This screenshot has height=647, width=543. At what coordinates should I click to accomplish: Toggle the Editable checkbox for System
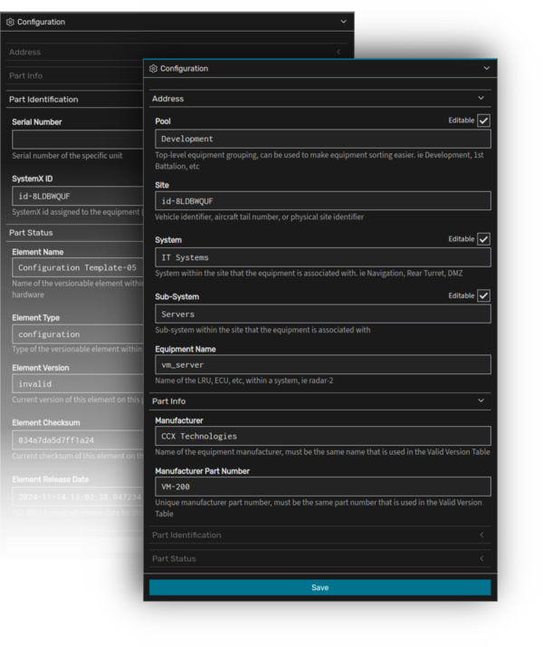(483, 239)
